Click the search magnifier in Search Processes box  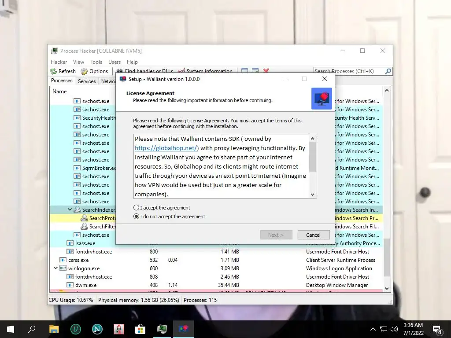(x=388, y=71)
